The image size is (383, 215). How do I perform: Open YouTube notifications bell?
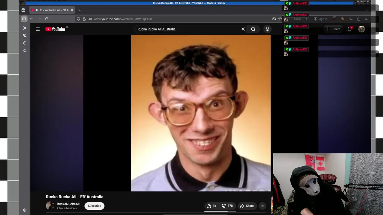[x=349, y=29]
